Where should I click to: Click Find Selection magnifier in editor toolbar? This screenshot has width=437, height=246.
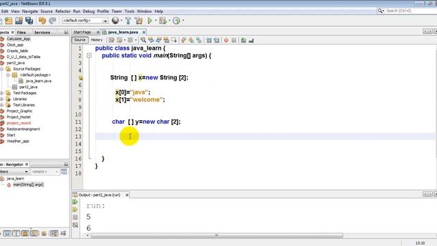(143, 40)
